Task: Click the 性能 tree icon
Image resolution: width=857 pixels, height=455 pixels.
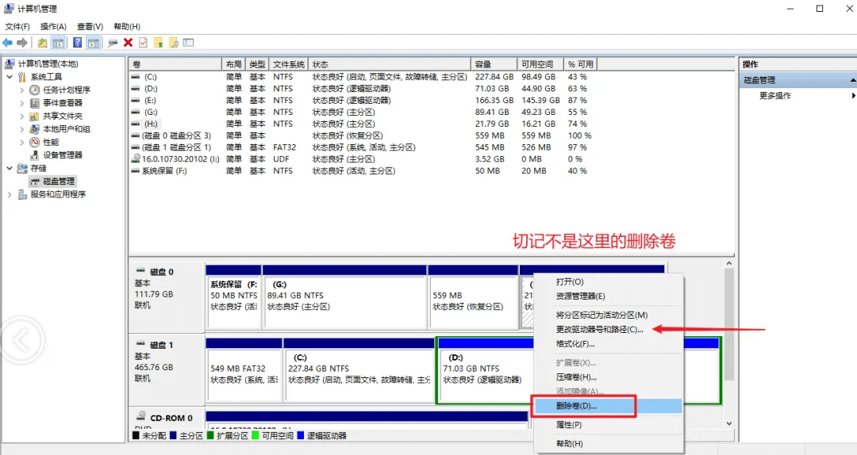Action: pyautogui.click(x=35, y=142)
